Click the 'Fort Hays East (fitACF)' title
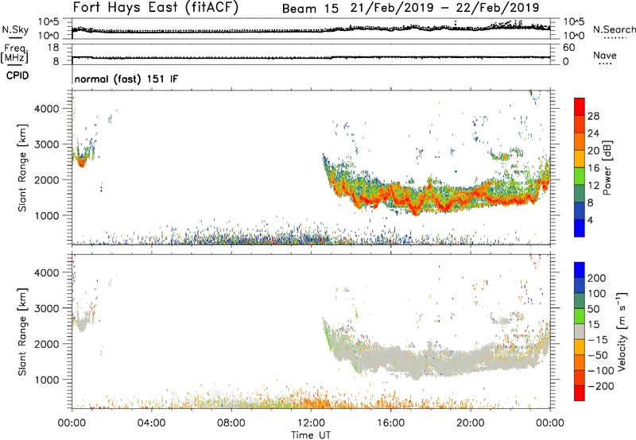The image size is (636, 440). (x=155, y=7)
